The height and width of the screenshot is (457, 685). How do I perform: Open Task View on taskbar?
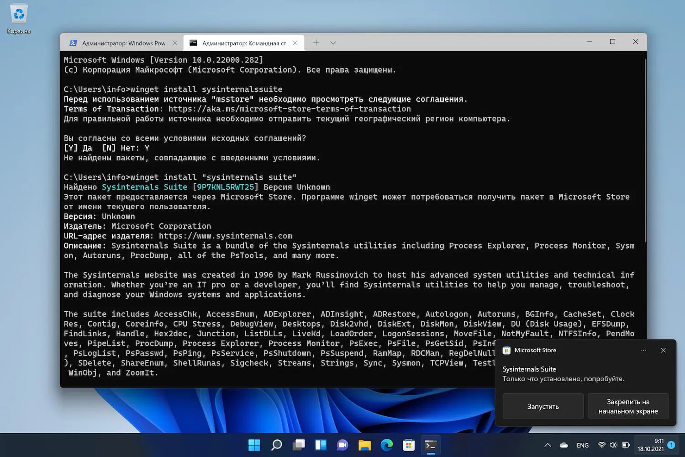tap(299, 445)
